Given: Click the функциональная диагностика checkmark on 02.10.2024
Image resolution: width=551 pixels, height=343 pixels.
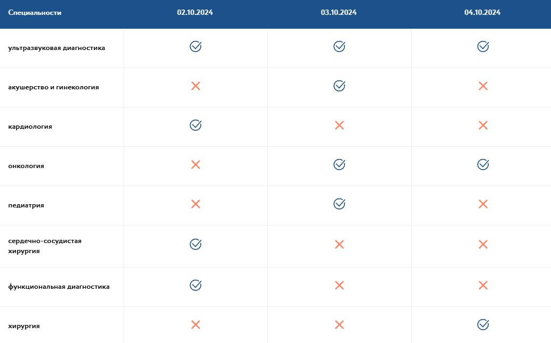Looking at the screenshot, I should (195, 285).
